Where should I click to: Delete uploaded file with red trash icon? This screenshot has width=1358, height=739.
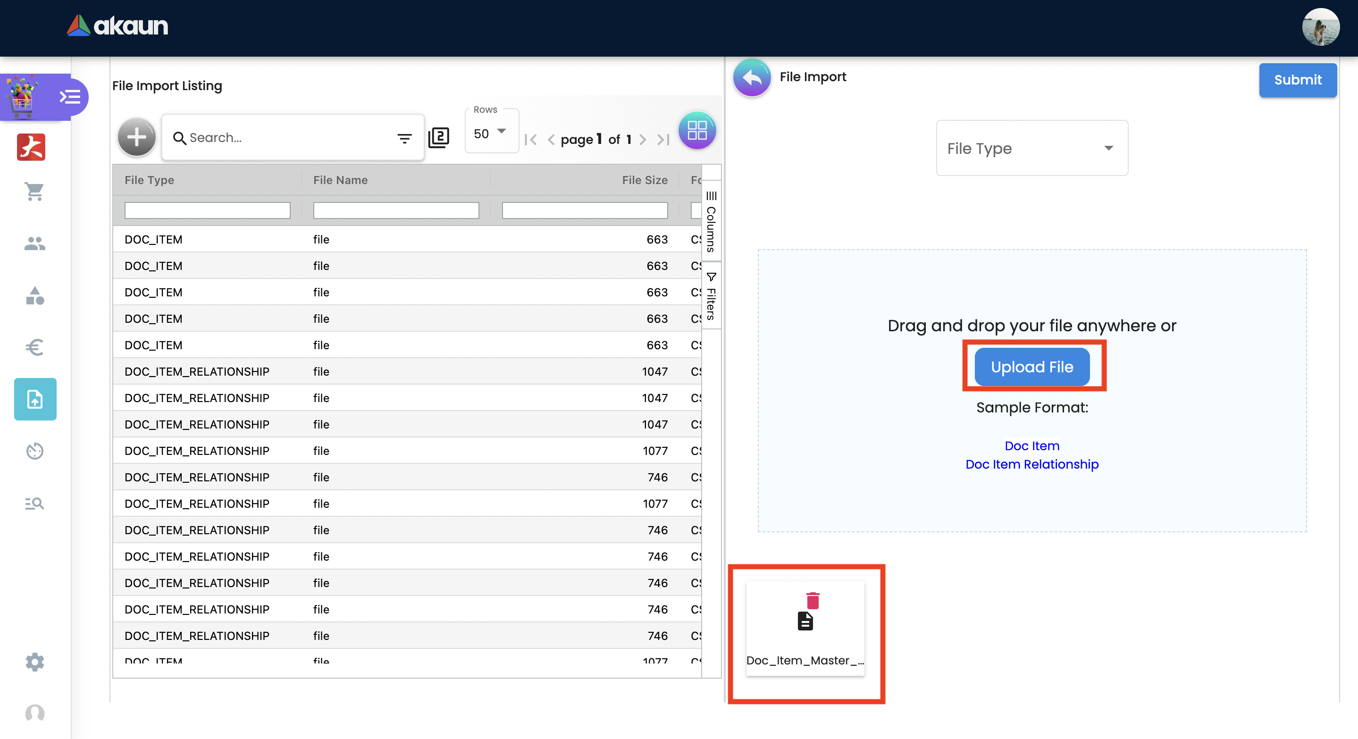[x=813, y=600]
